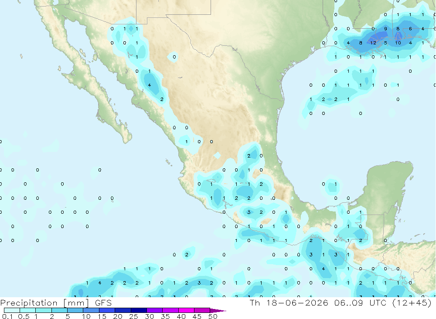This screenshot has height=319, width=436.
Task: Select the 30–35 mm legend color swatch
Action: pyautogui.click(x=155, y=310)
